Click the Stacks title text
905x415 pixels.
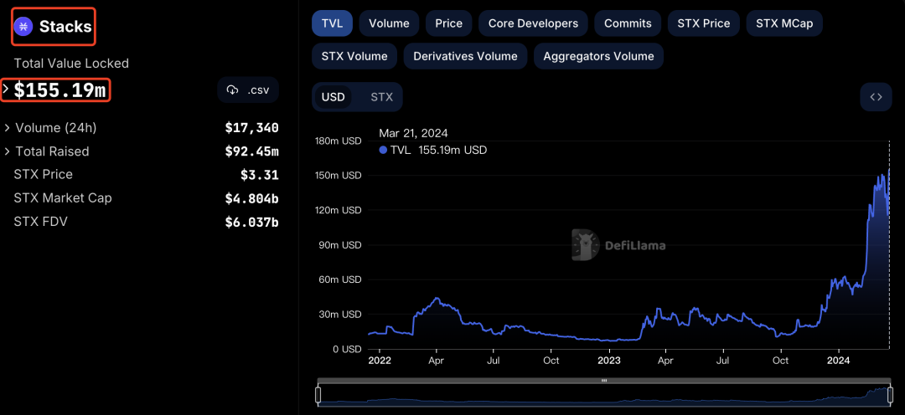[x=65, y=27]
